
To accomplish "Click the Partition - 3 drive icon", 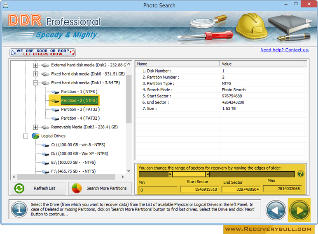I will (x=55, y=109).
